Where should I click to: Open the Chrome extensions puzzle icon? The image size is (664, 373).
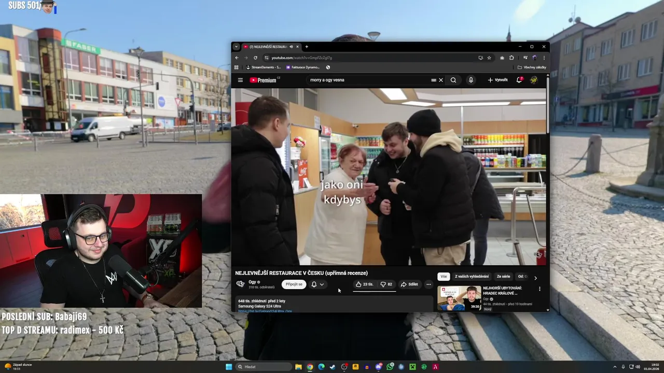click(511, 58)
